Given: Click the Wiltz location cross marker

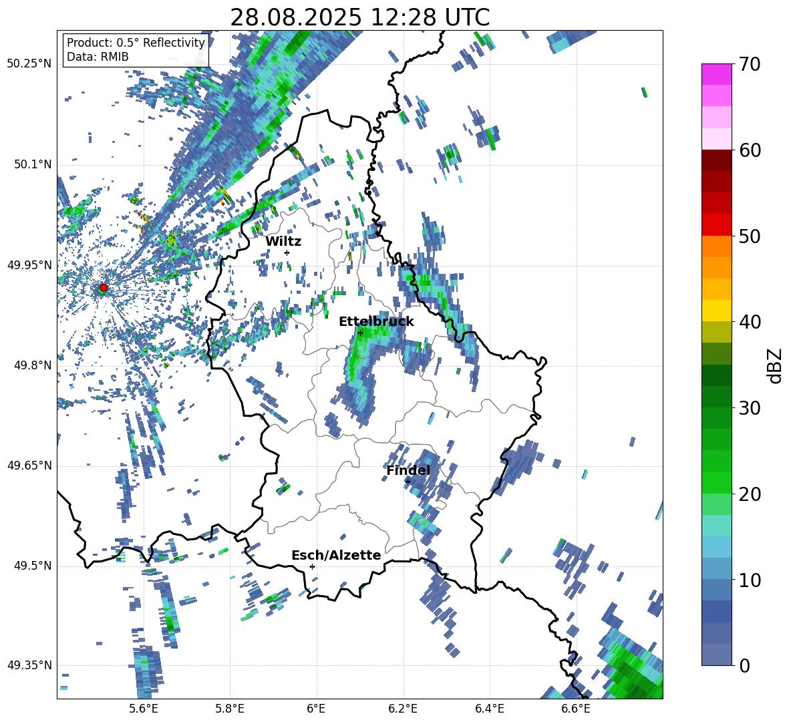Looking at the screenshot, I should 287,252.
